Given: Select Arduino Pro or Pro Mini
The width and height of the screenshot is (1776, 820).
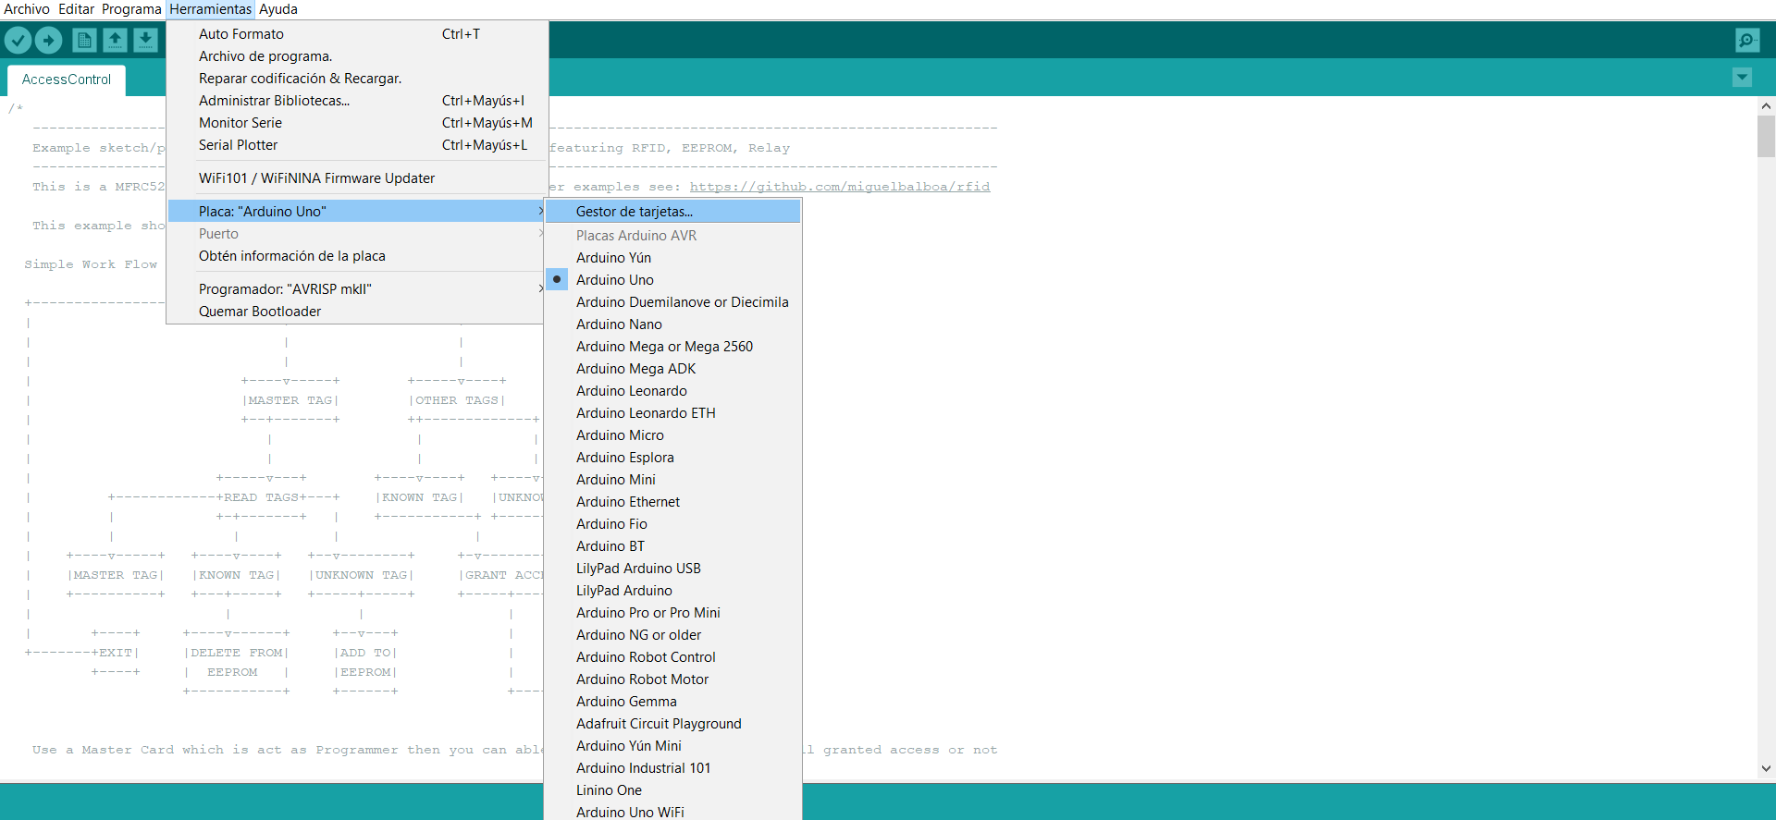Looking at the screenshot, I should (x=672, y=613).
